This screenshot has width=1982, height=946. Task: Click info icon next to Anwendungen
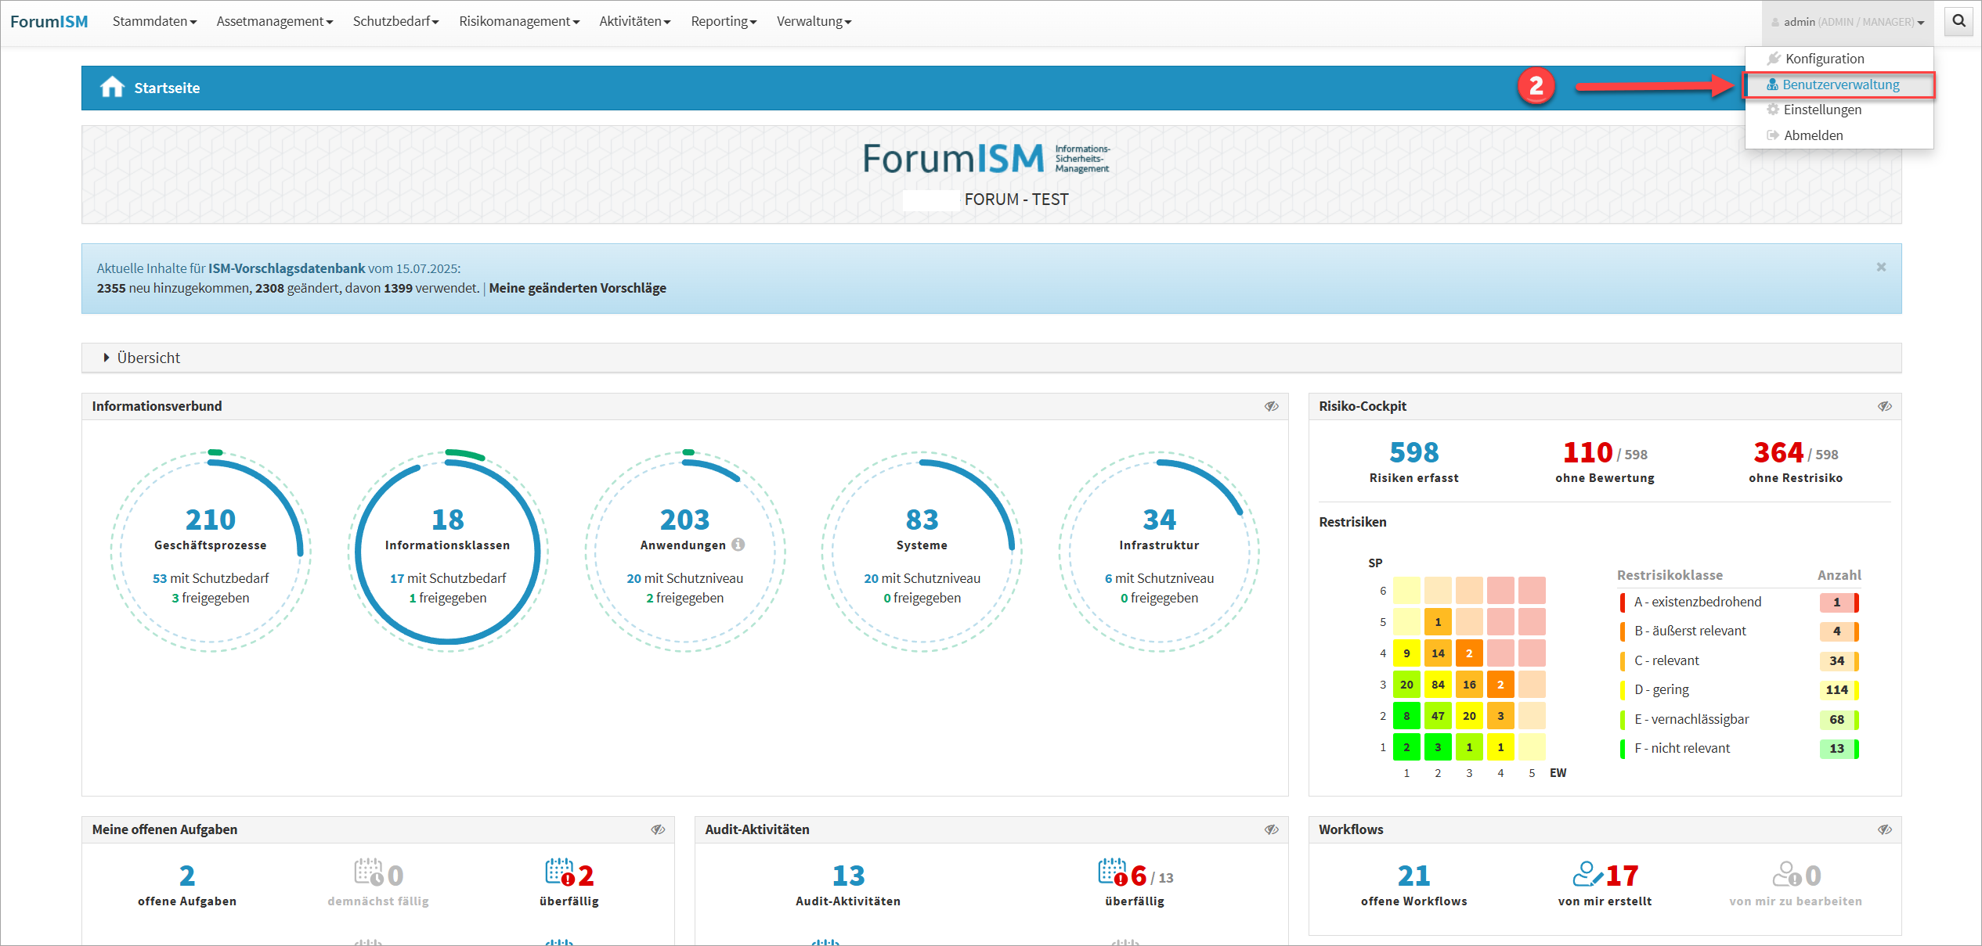(x=738, y=545)
